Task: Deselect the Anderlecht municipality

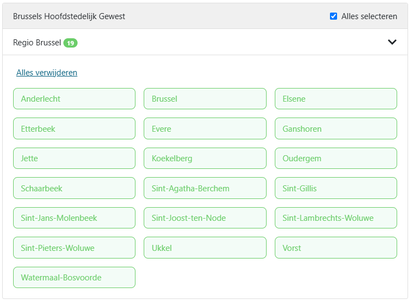Action: tap(74, 99)
